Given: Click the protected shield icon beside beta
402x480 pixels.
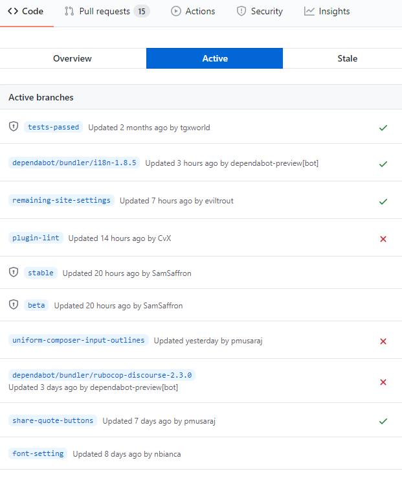Looking at the screenshot, I should click(14, 304).
